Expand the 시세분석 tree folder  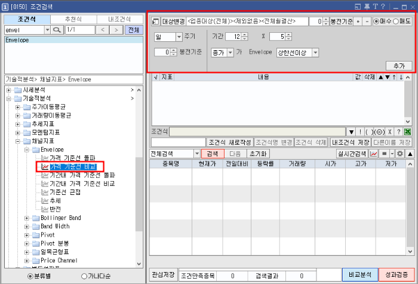tap(9, 90)
